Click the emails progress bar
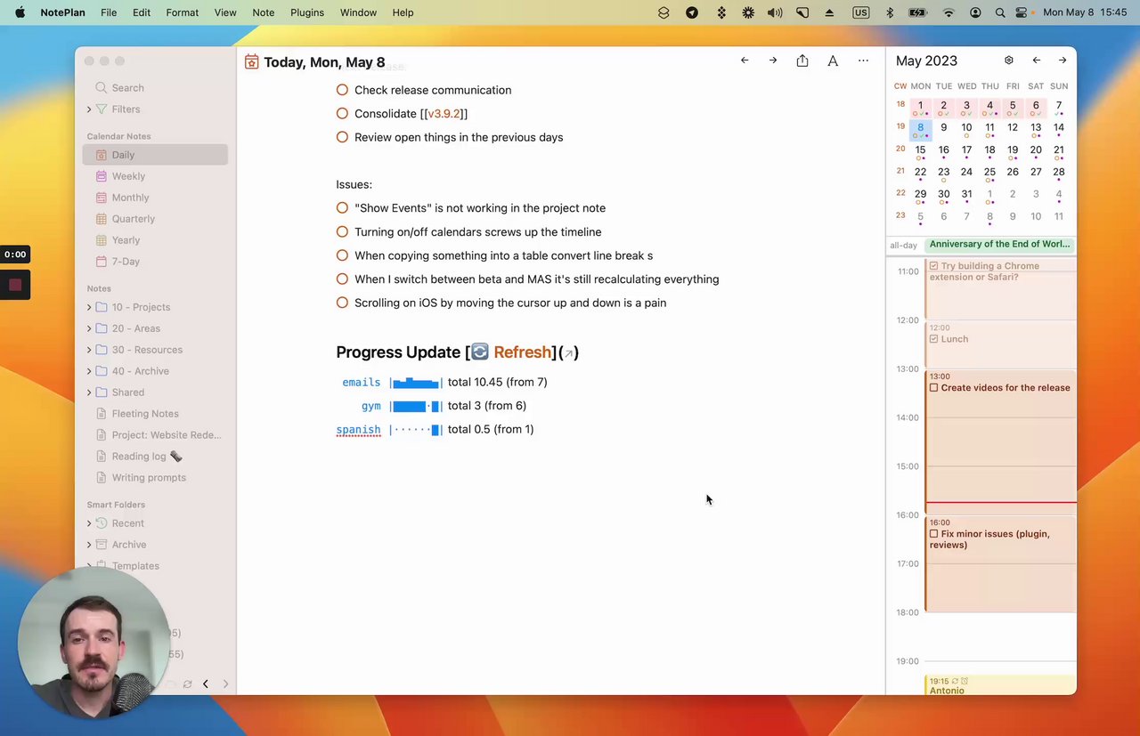Viewport: 1140px width, 736px height. click(416, 383)
